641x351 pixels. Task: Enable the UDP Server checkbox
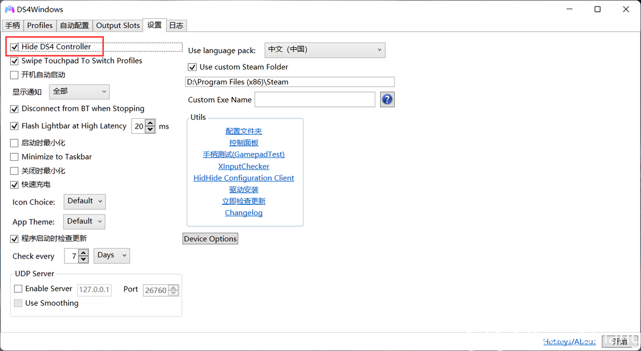18,289
